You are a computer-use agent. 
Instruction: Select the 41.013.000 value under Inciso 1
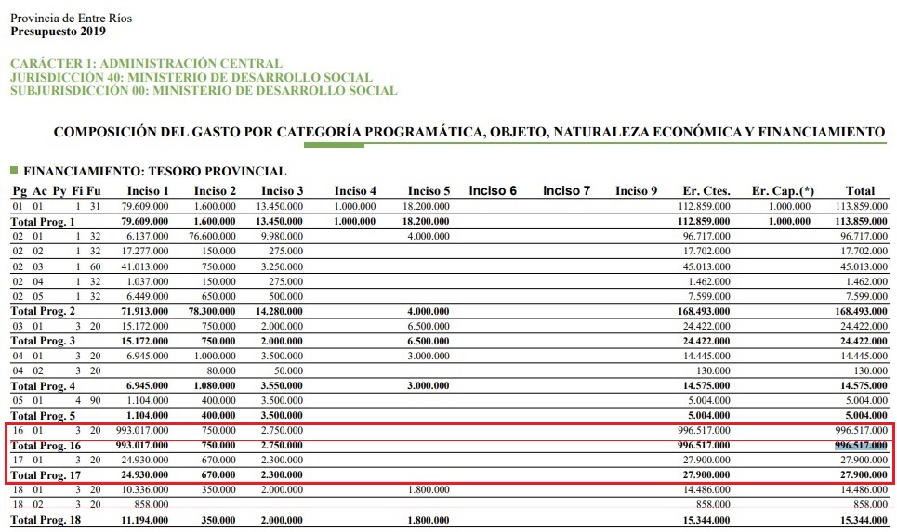tap(144, 266)
